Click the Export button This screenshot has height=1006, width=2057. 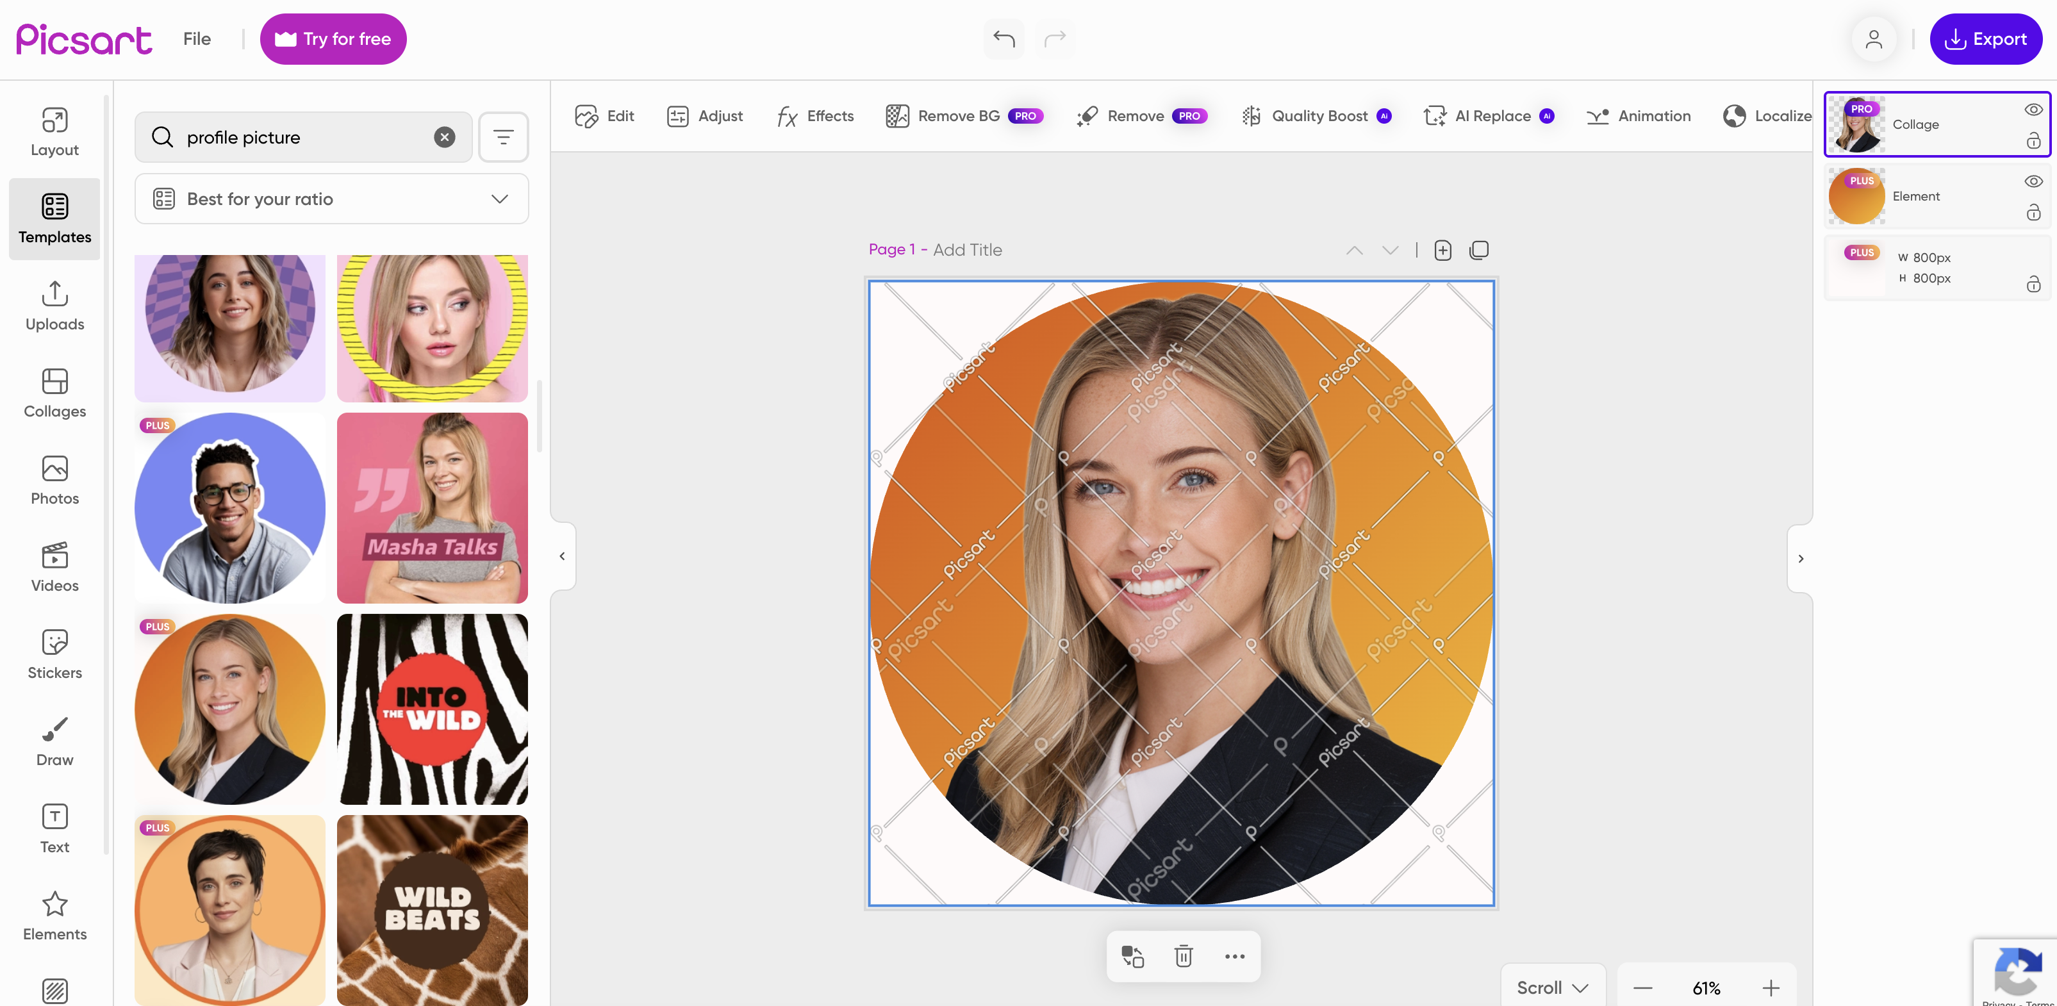pyautogui.click(x=1987, y=38)
